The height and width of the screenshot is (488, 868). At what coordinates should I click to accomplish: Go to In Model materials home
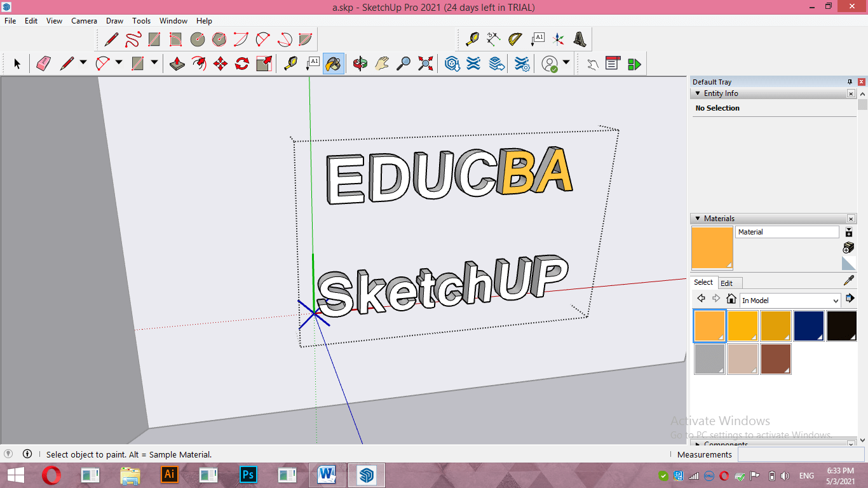click(x=731, y=299)
